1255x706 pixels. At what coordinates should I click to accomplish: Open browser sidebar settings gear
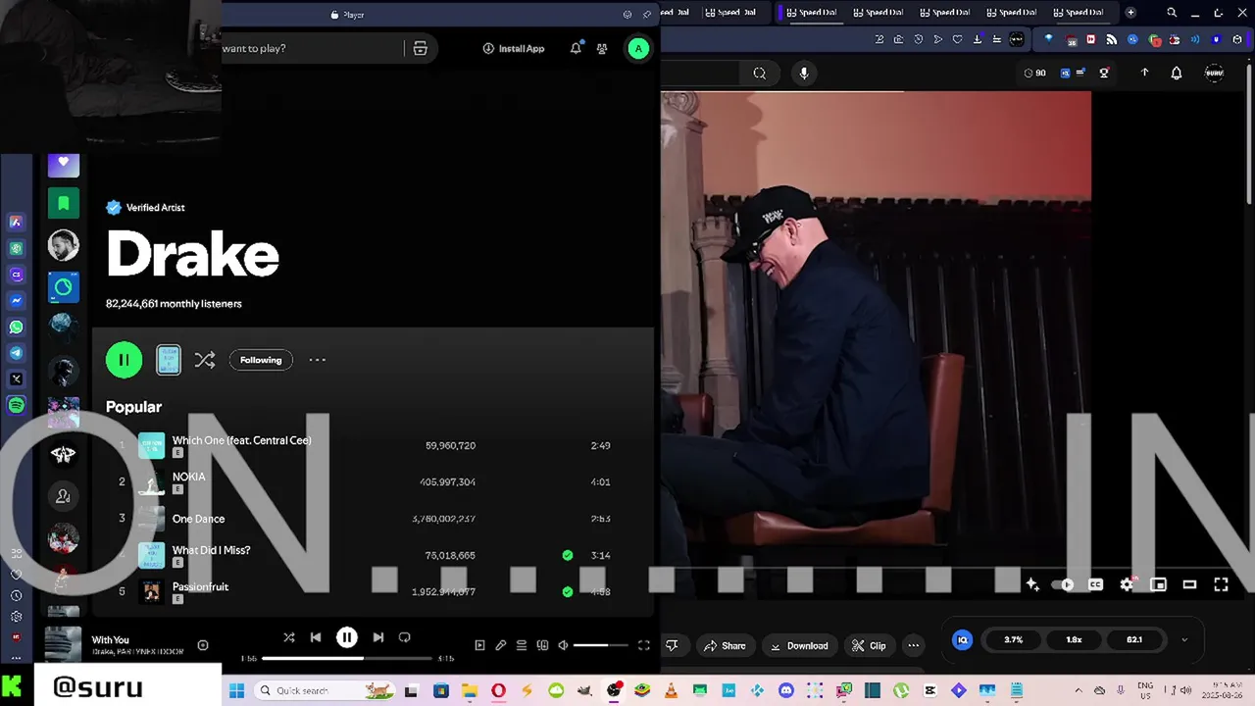[x=16, y=617]
